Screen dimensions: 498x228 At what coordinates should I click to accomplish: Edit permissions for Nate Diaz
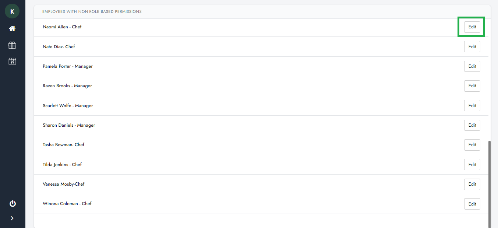click(472, 47)
